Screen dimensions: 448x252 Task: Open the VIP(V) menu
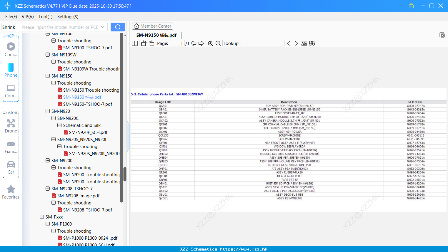(28, 17)
